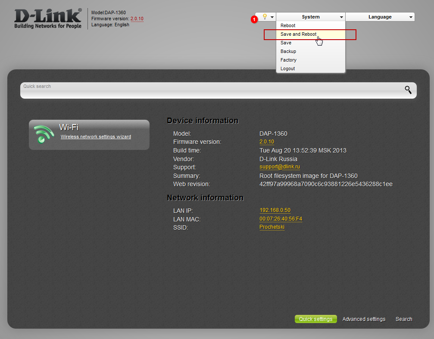Expand the Language dropdown

pos(380,17)
